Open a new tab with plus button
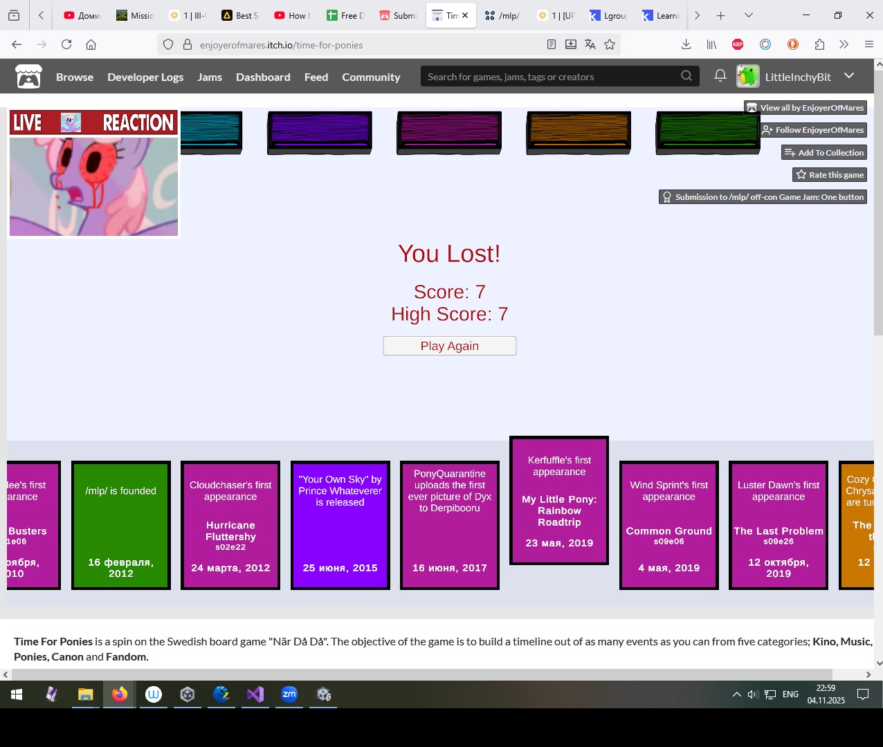Screen dimensions: 883x747 tap(720, 15)
